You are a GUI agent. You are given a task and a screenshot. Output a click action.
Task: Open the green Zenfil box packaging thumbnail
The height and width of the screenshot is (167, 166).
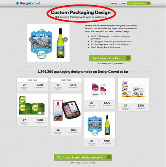[32, 105]
